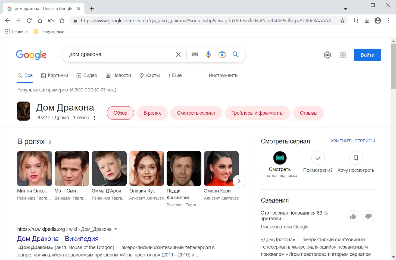Open Эмма Д'Арси cast photo
Screen dimensions: 396x260
point(109,169)
